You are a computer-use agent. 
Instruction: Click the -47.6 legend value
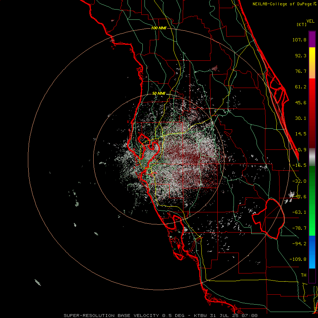299,197
